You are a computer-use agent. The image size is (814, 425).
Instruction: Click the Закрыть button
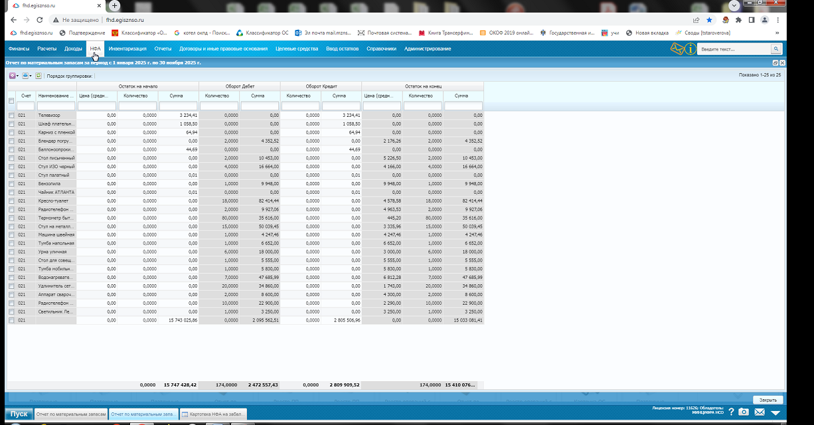(x=768, y=400)
